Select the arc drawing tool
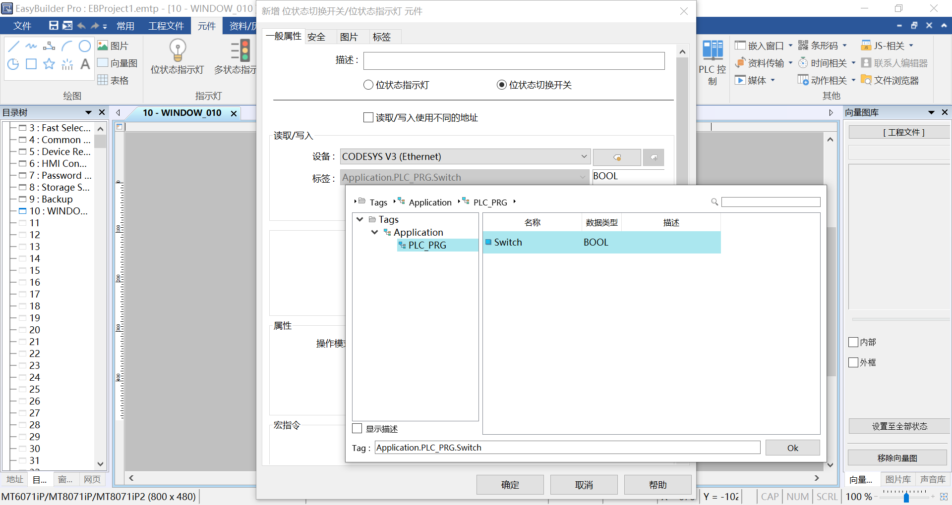The height and width of the screenshot is (505, 952). pyautogui.click(x=67, y=47)
